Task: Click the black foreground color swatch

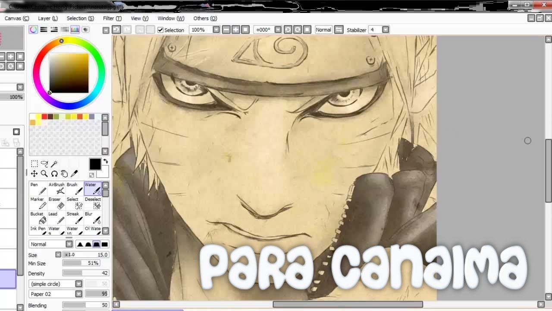Action: pyautogui.click(x=95, y=164)
